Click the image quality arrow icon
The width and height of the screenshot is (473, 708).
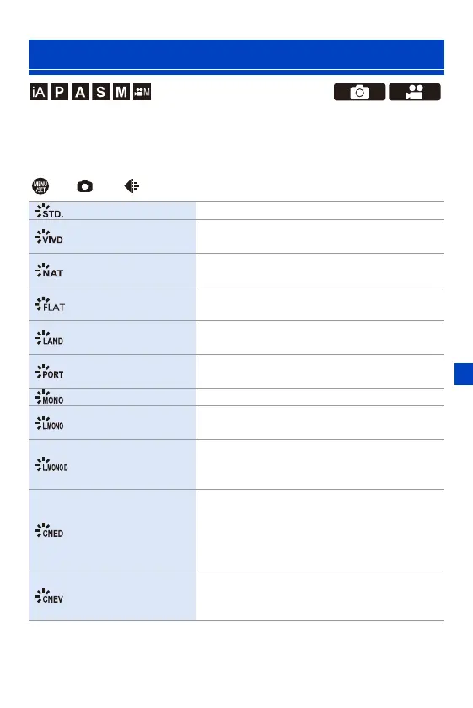(132, 186)
